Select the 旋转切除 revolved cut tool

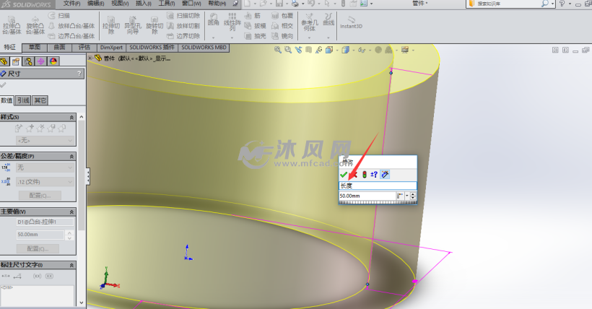(154, 25)
